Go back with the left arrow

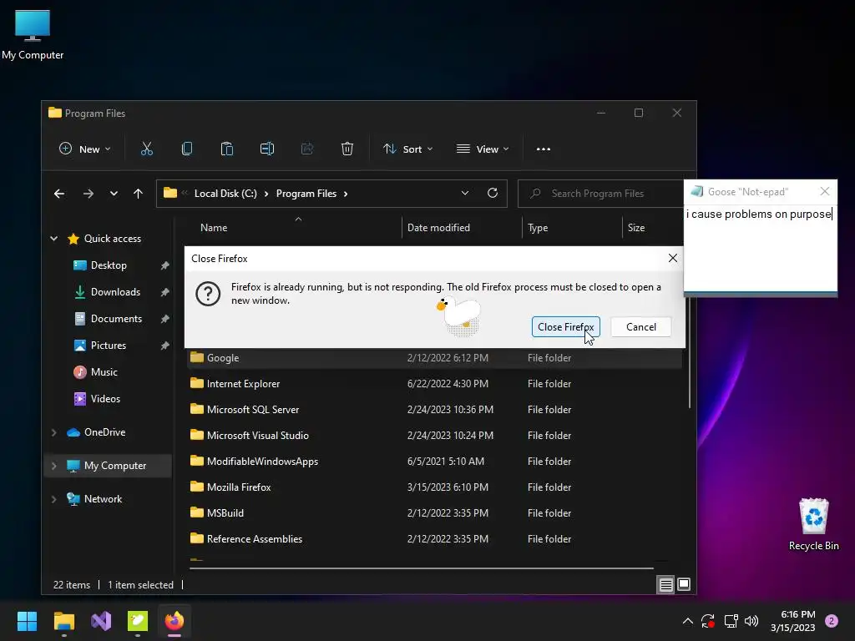coord(59,194)
